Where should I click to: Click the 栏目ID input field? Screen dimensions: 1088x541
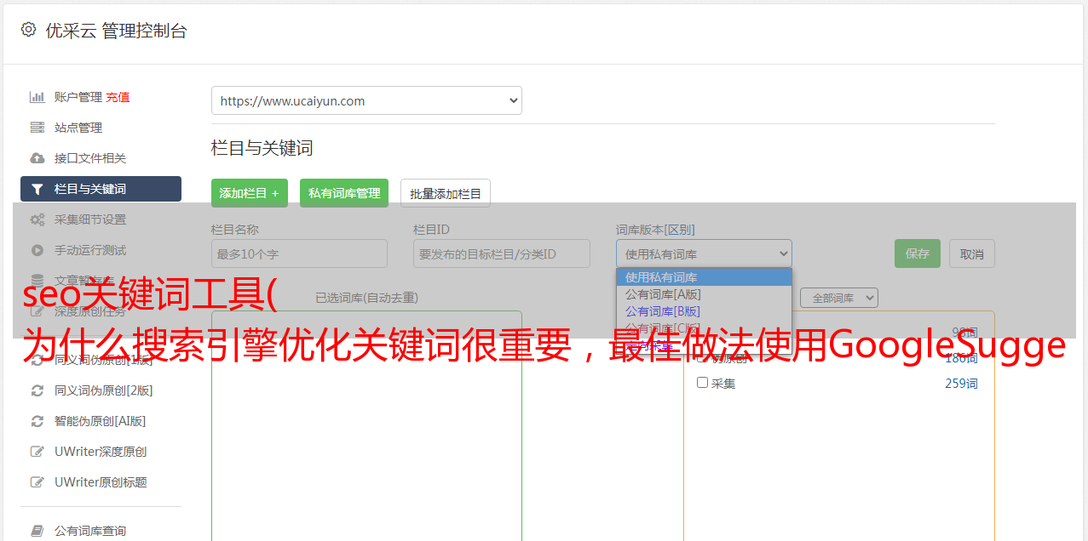point(502,253)
